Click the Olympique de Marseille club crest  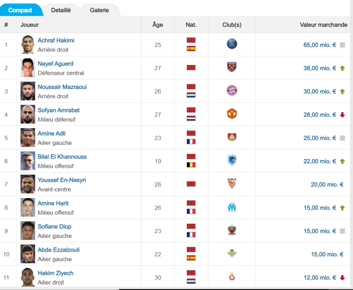tap(232, 207)
